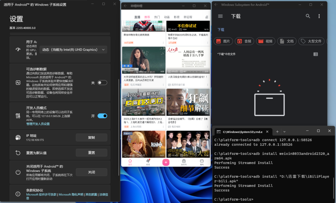Go back in Windows Subsystem for Android window
This screenshot has height=203, width=336.
(216, 5)
